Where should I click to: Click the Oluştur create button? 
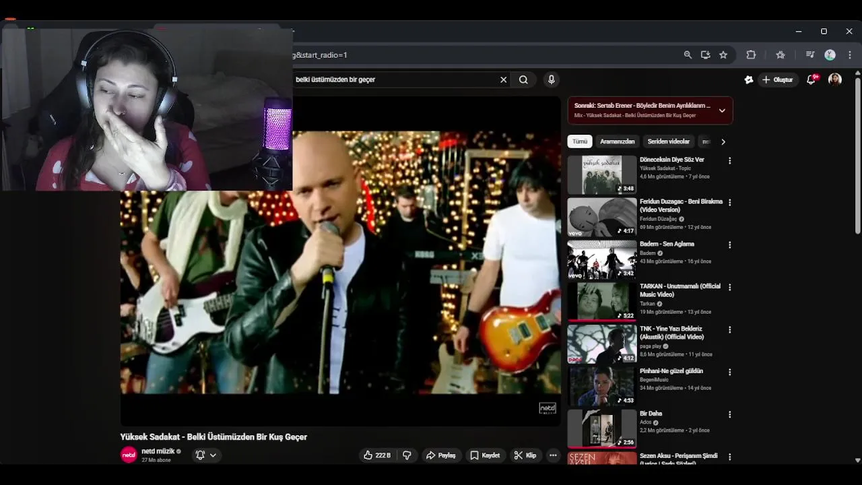(777, 79)
